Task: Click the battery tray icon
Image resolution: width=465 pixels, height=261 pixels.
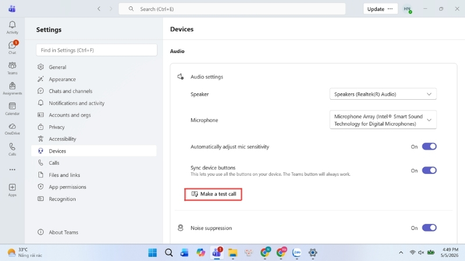Action: [431, 252]
